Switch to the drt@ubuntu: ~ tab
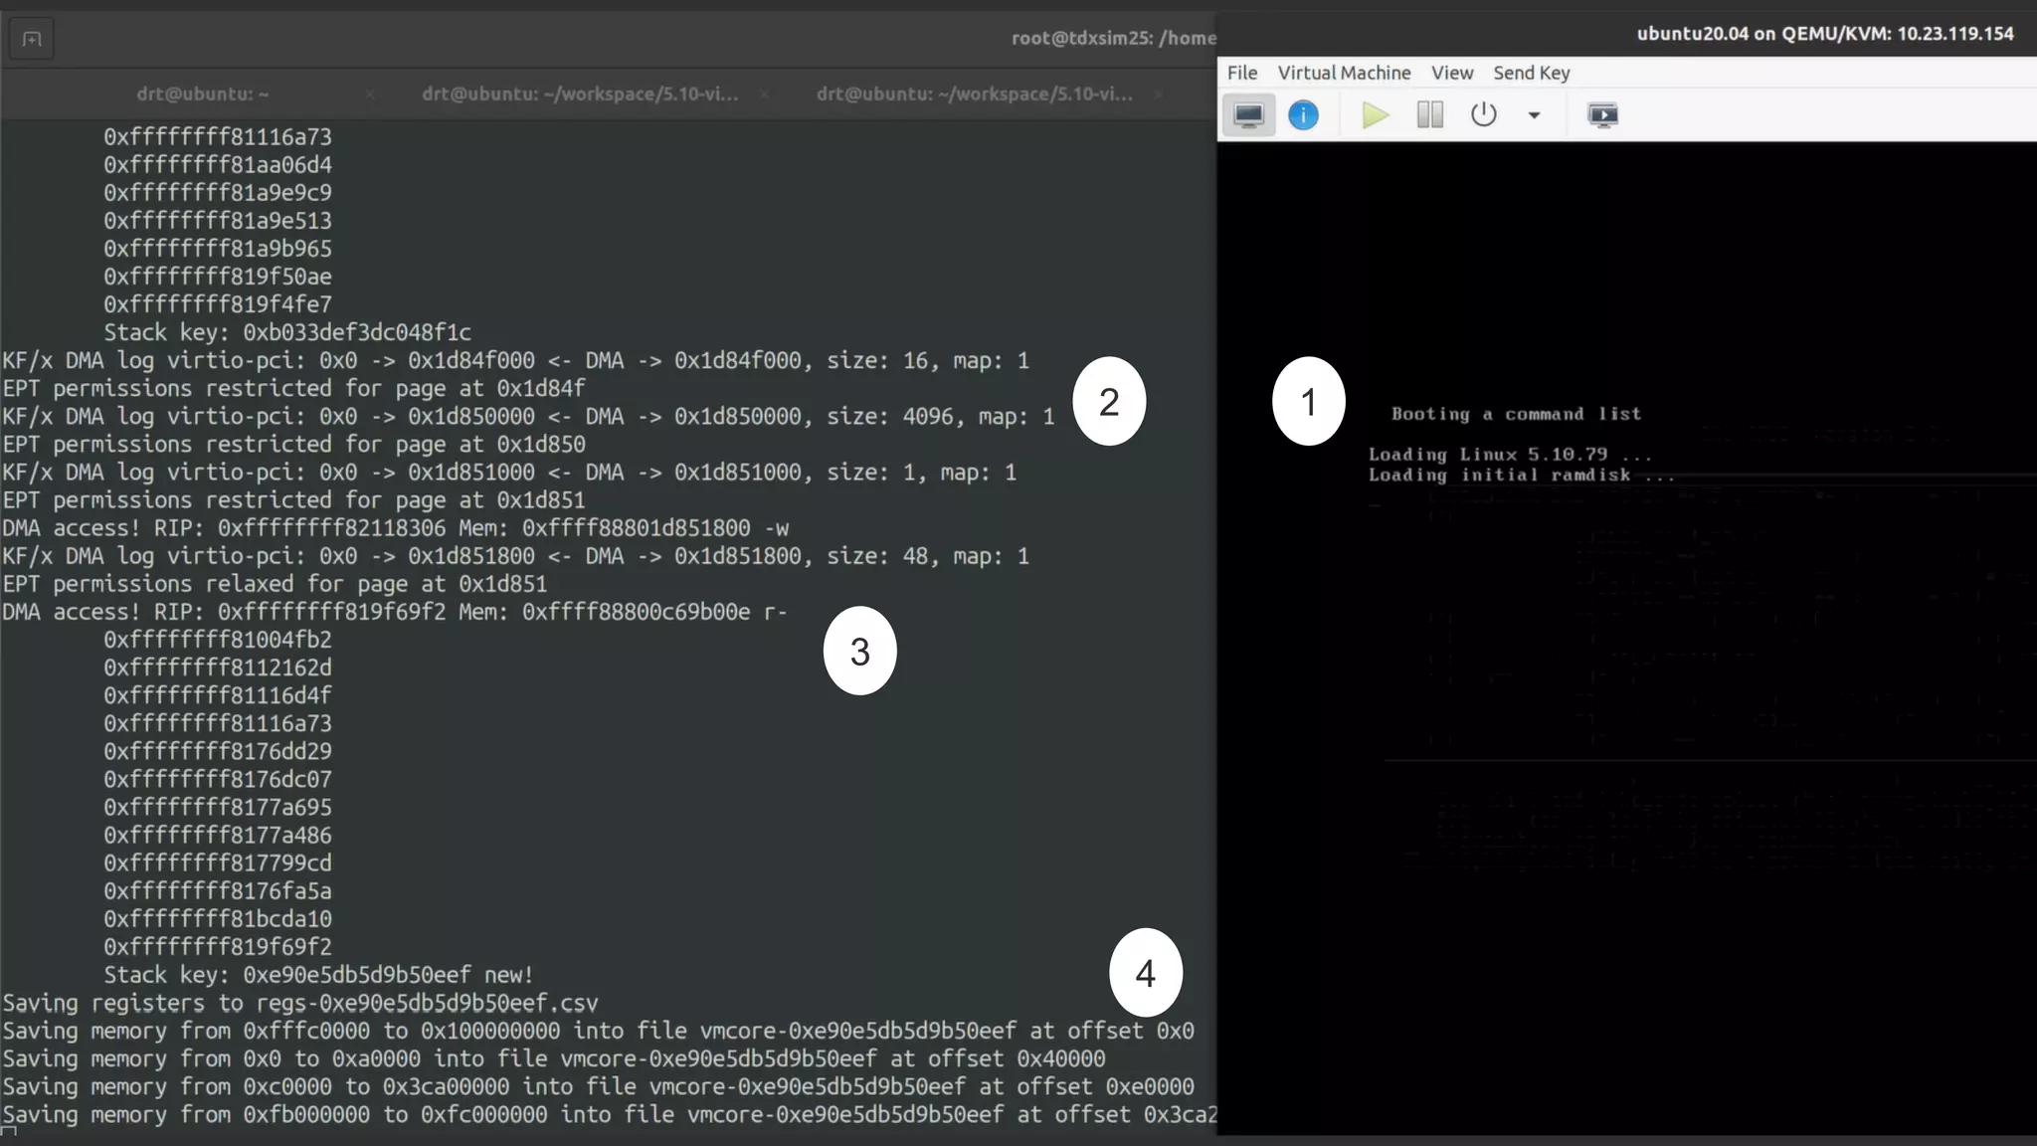The height and width of the screenshot is (1146, 2037). coord(202,94)
